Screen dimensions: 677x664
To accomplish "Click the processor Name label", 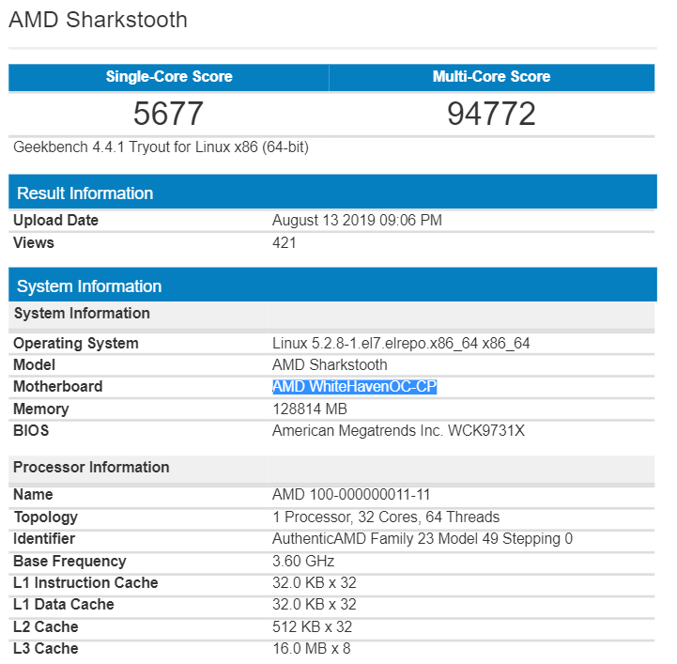I will coord(33,494).
